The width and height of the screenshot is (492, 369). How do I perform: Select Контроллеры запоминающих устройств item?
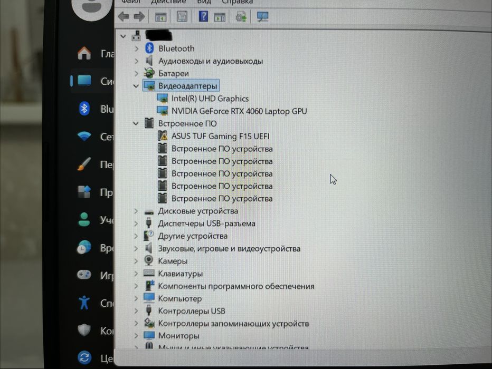click(x=233, y=324)
